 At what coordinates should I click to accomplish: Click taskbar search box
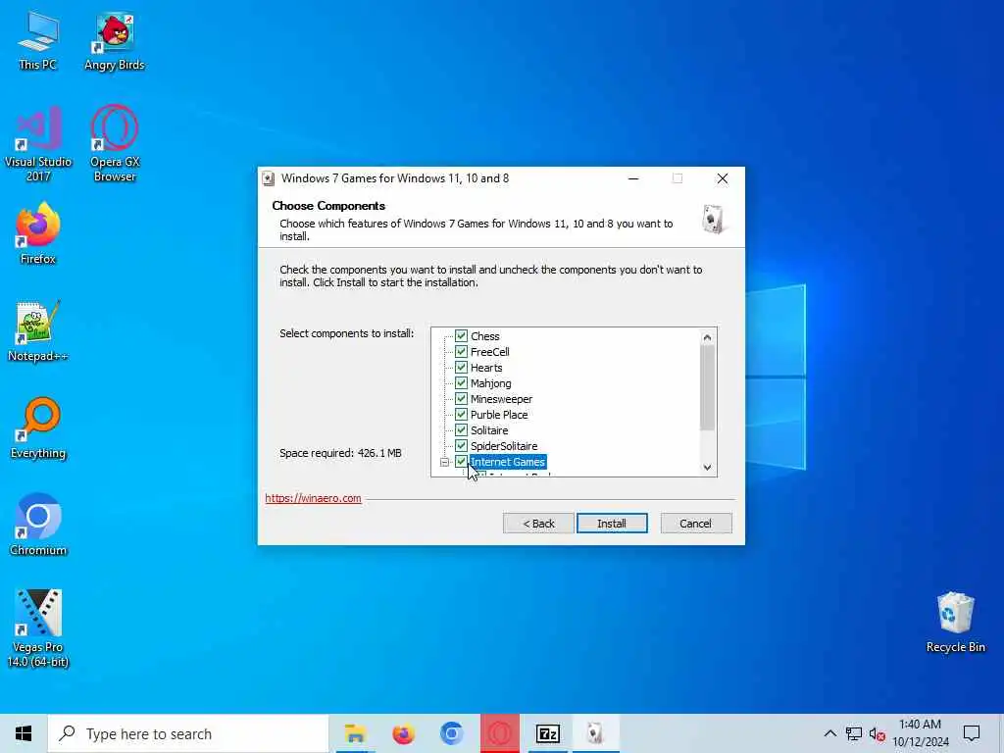188,733
